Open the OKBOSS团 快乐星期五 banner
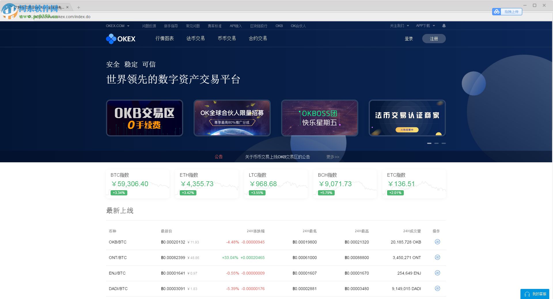The width and height of the screenshot is (553, 299). tap(320, 118)
